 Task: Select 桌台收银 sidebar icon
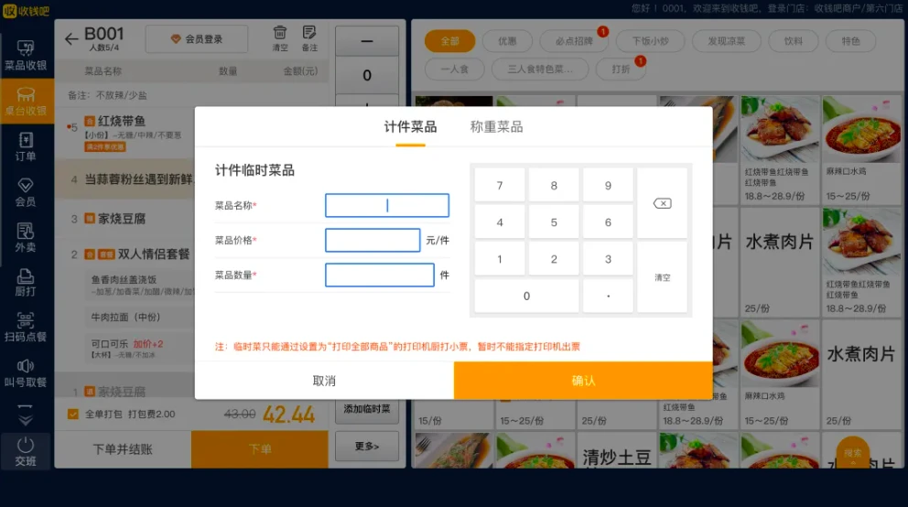coord(26,101)
